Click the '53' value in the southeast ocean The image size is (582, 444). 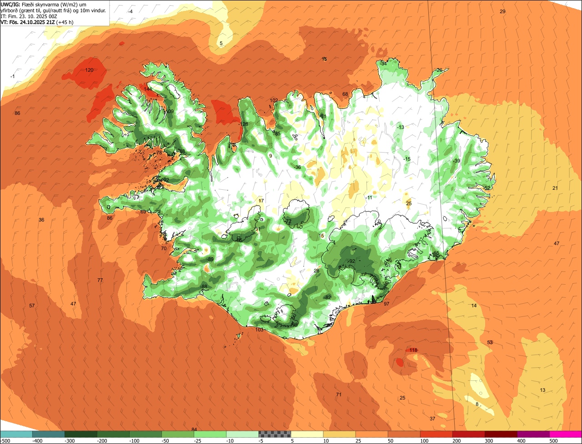[490, 342]
